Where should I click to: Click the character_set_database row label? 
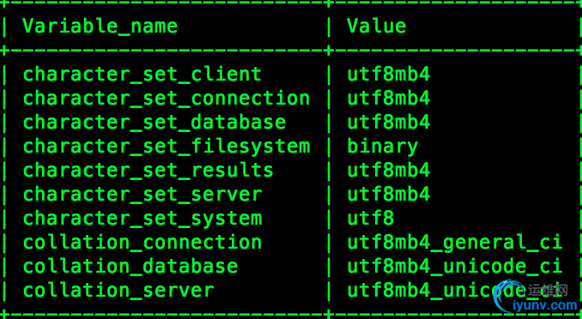(x=155, y=123)
